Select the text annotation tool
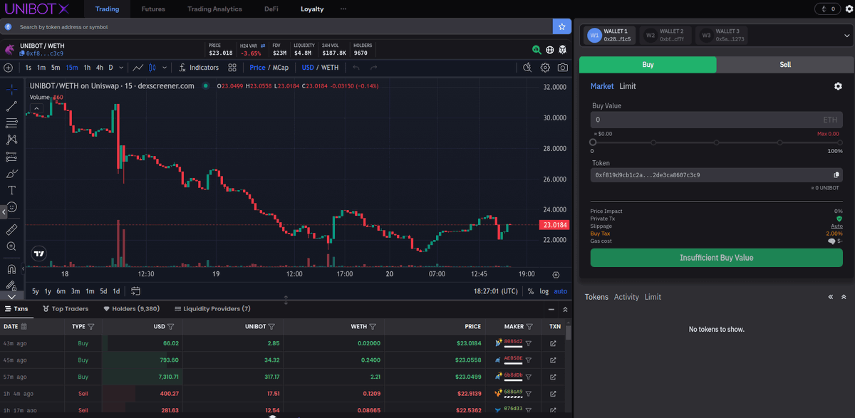This screenshot has height=418, width=855. tap(11, 190)
